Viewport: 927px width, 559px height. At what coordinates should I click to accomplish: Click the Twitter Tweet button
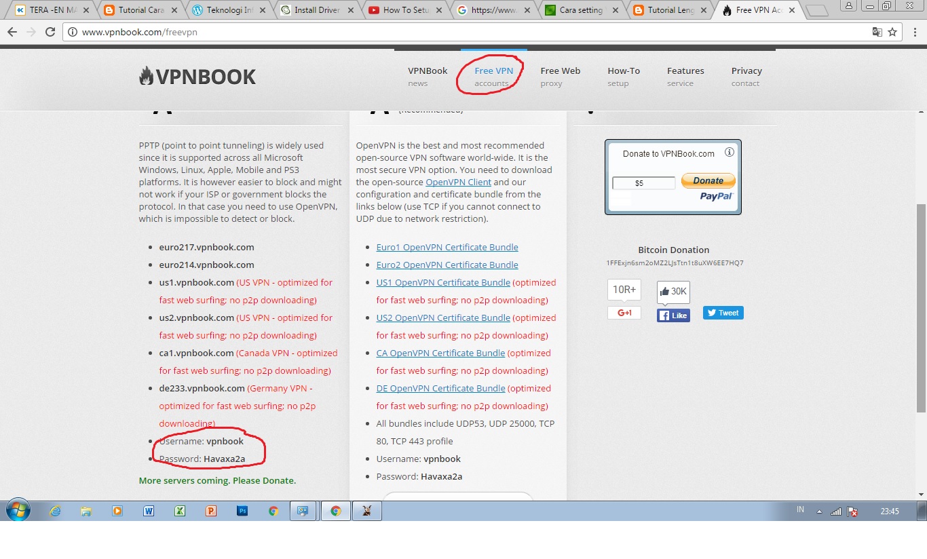[723, 313]
